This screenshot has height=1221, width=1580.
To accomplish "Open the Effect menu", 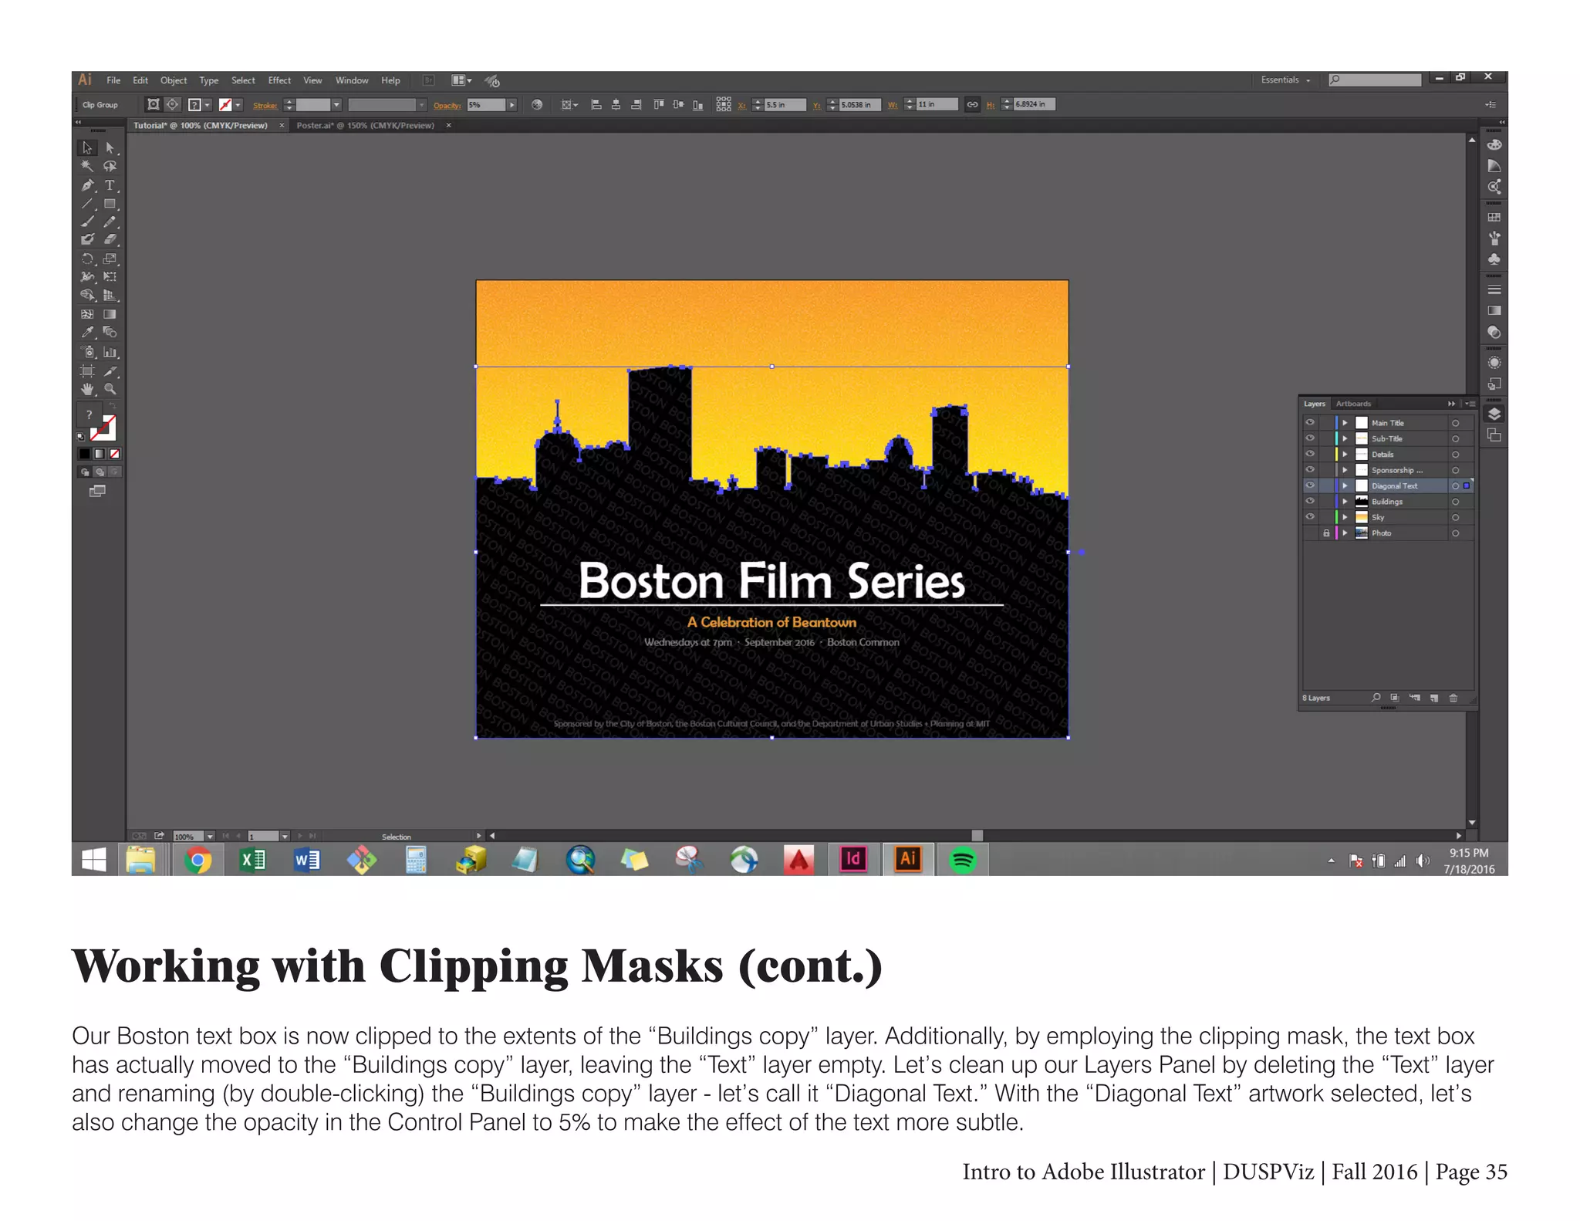I will coord(279,80).
